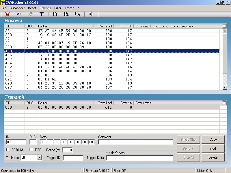
Task: Click the Send All button
Action: click(x=189, y=148)
